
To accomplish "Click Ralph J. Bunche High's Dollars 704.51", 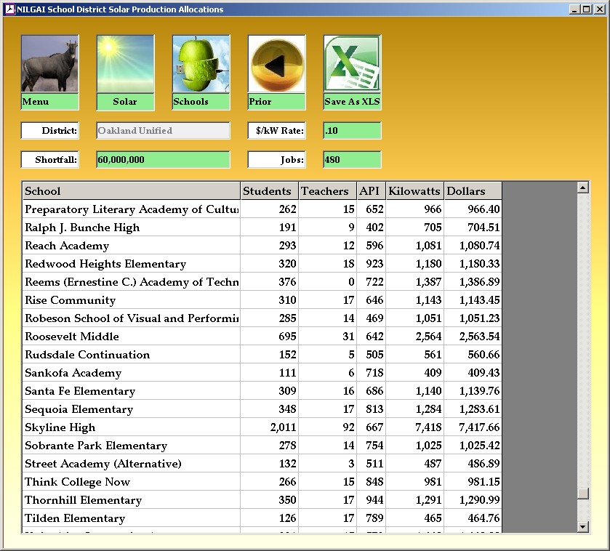I will tap(483, 228).
